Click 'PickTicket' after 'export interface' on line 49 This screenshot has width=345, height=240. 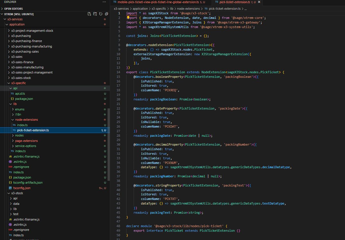click(174, 231)
